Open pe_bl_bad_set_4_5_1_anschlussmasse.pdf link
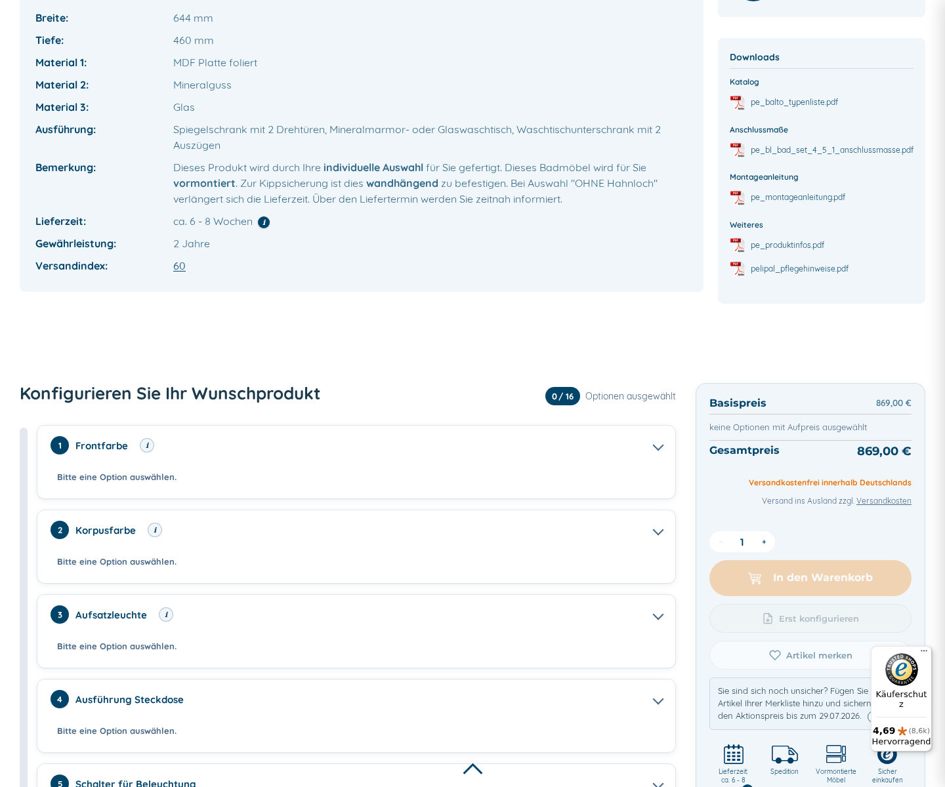945x787 pixels. tap(832, 150)
